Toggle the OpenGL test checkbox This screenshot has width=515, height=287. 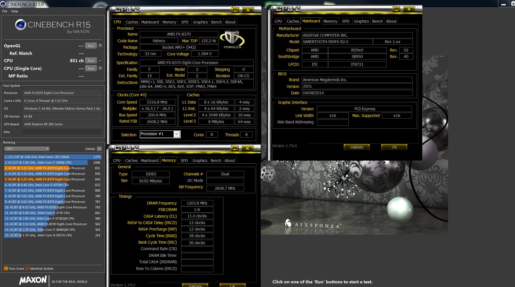[x=100, y=45]
